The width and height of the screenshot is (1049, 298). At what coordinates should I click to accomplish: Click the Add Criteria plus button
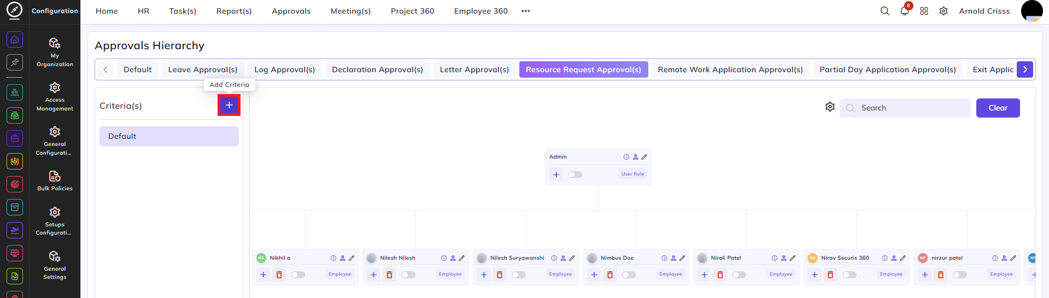pyautogui.click(x=229, y=105)
